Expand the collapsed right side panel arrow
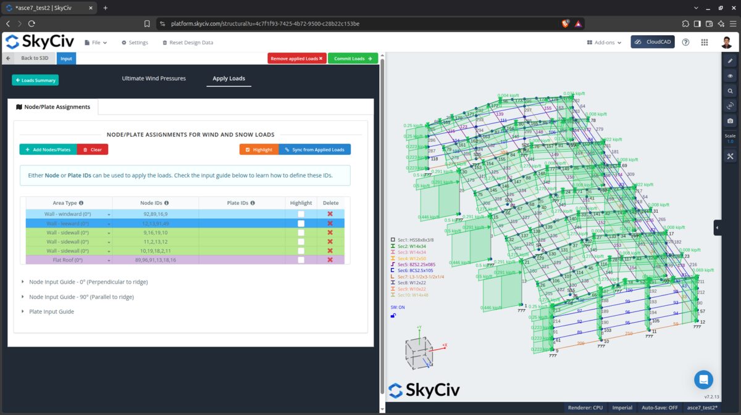Image resolution: width=741 pixels, height=415 pixels. 718,228
